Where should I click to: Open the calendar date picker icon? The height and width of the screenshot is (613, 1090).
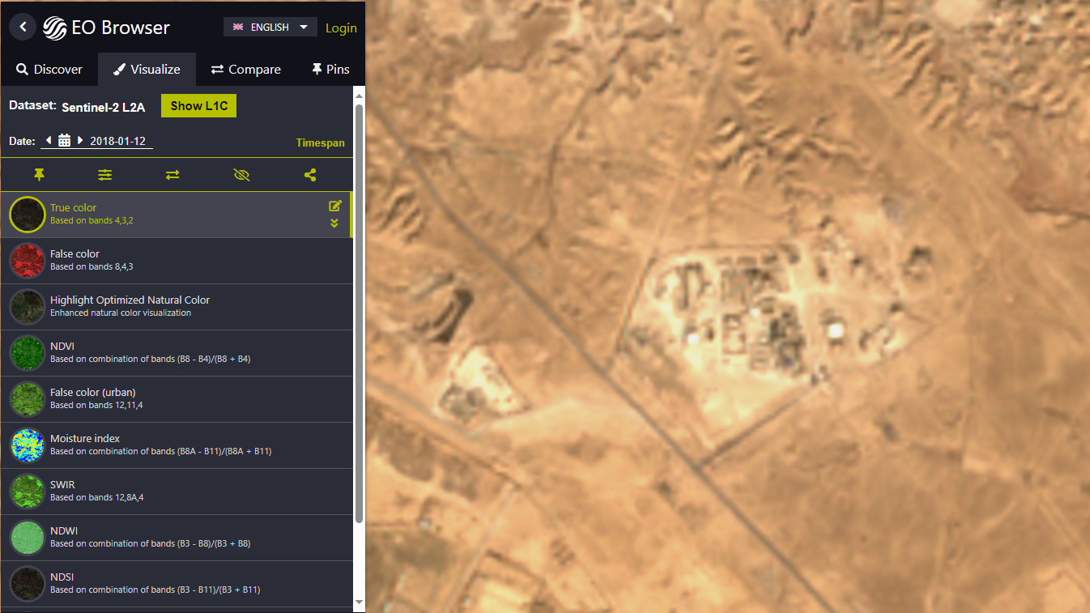[64, 141]
